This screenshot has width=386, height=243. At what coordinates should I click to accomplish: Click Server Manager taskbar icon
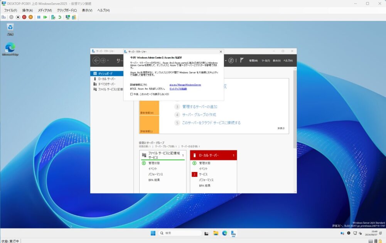coord(233,233)
